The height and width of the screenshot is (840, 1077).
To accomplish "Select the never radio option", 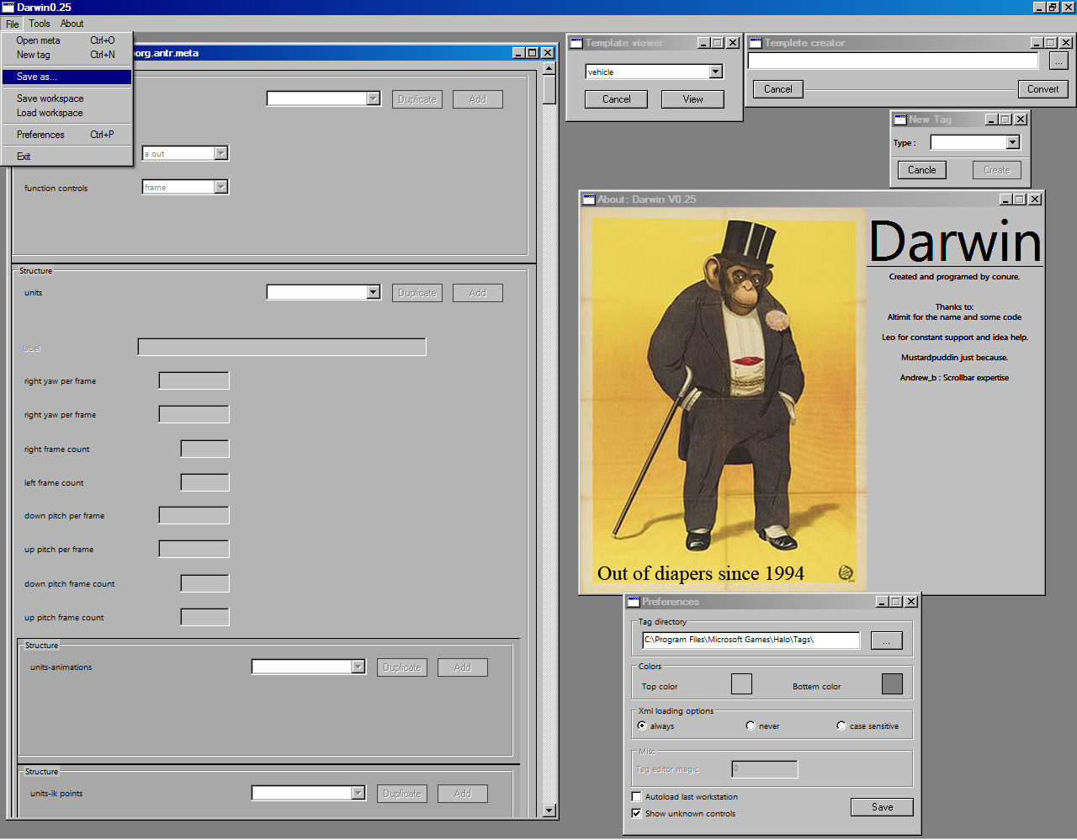I will click(x=751, y=726).
